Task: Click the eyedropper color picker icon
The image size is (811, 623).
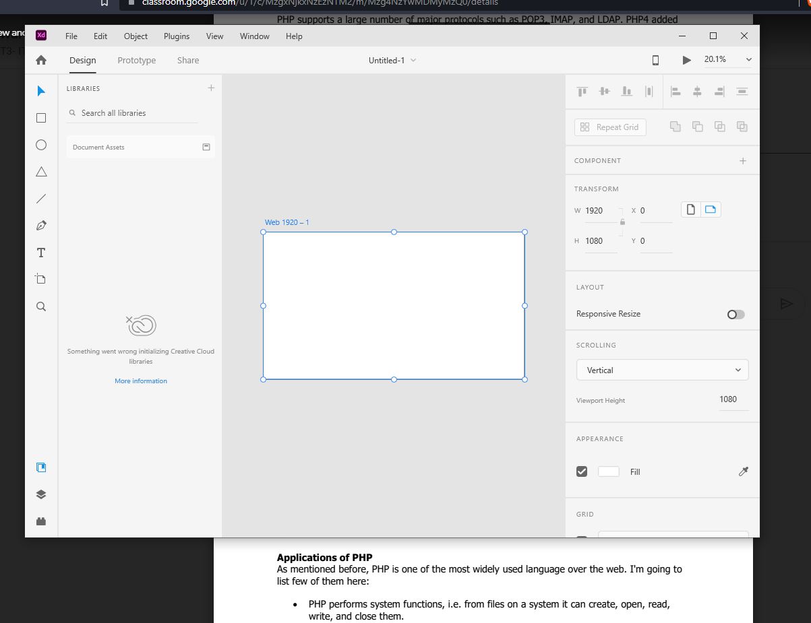Action: click(x=744, y=472)
